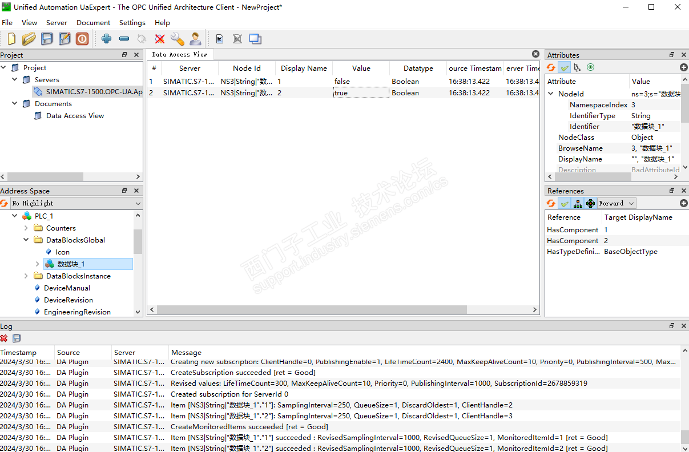The width and height of the screenshot is (689, 452).
Task: Click Save As icon with pencil
Action: coord(65,39)
